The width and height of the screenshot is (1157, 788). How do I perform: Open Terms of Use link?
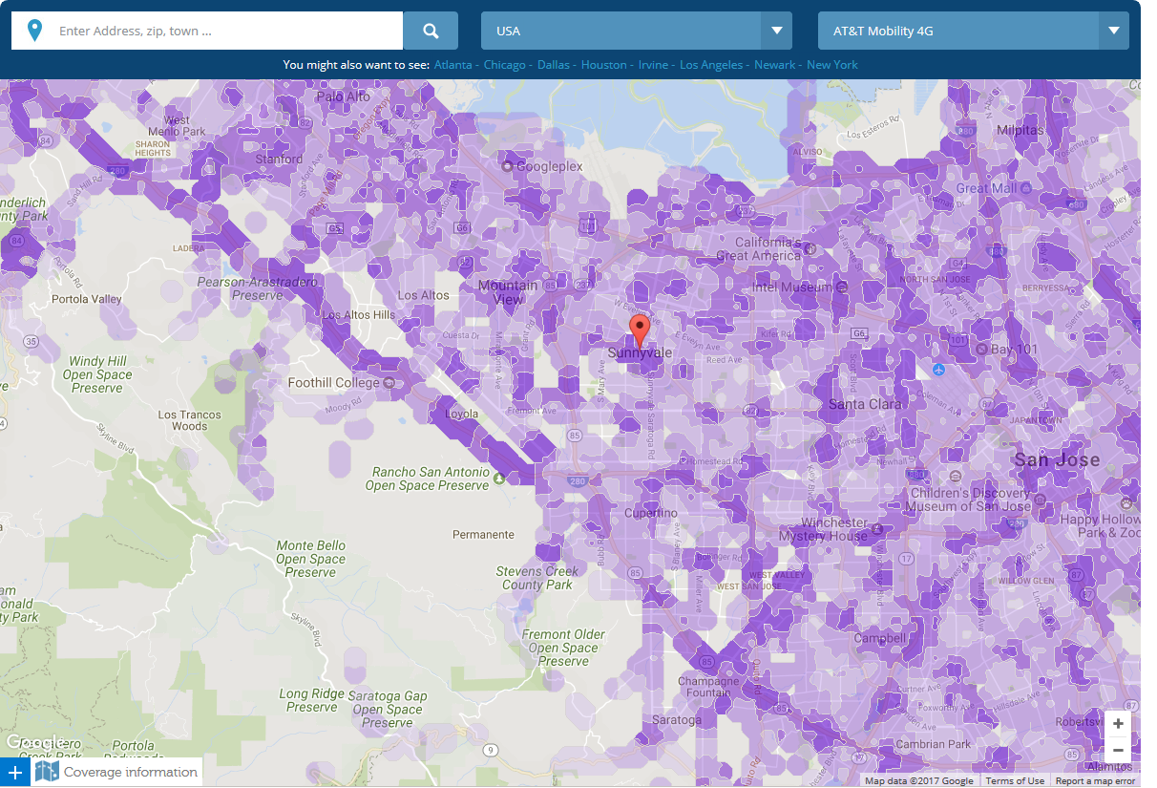(1015, 781)
